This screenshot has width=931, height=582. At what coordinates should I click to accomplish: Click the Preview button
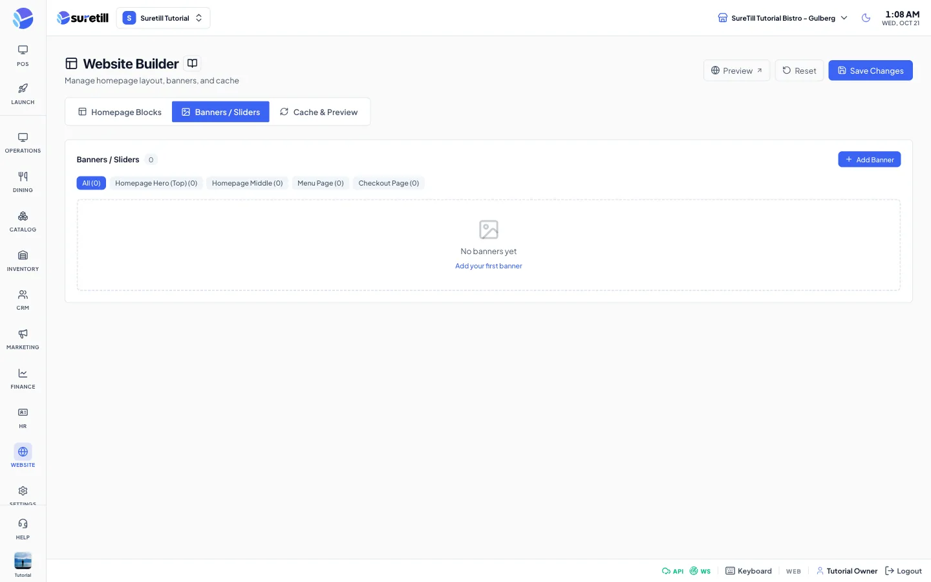(736, 70)
